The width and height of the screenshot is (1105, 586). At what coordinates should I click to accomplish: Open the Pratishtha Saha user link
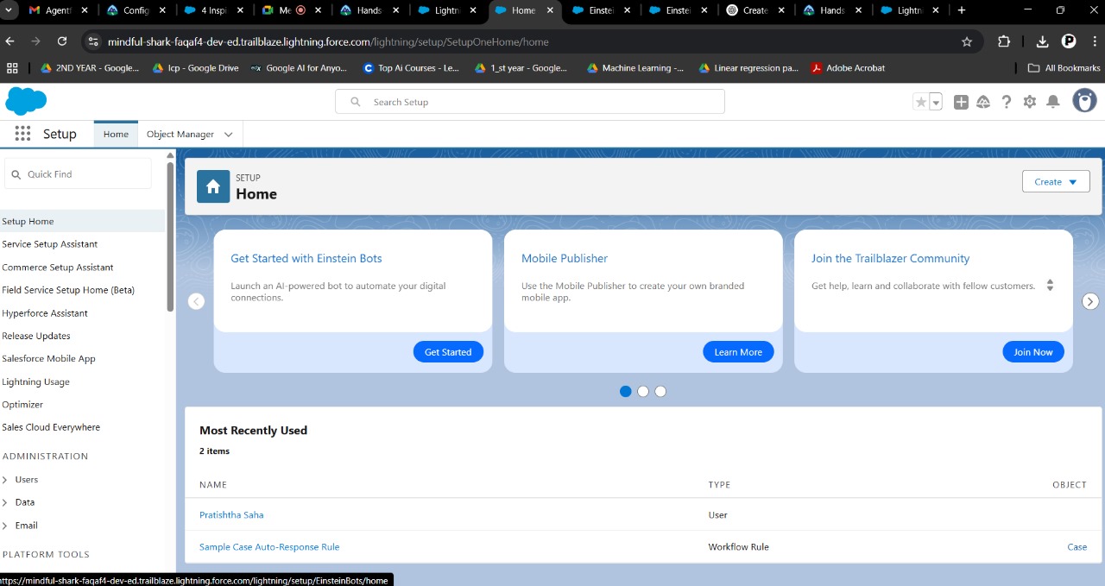231,514
